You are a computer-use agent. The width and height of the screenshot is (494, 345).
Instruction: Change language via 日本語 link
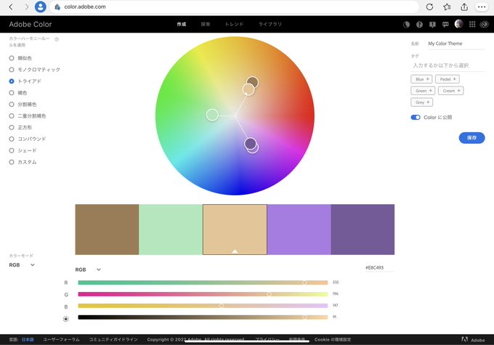pyautogui.click(x=28, y=340)
